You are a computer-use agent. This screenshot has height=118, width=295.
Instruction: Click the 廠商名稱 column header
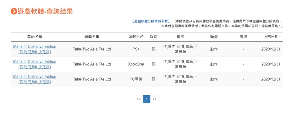(x=92, y=37)
